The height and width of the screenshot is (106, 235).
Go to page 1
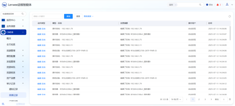(193, 99)
